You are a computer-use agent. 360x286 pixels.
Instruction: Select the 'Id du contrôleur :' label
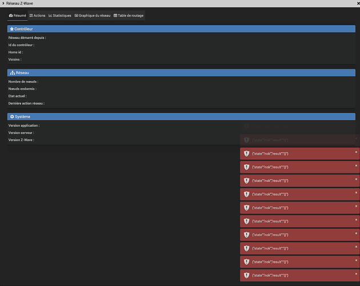click(x=21, y=45)
